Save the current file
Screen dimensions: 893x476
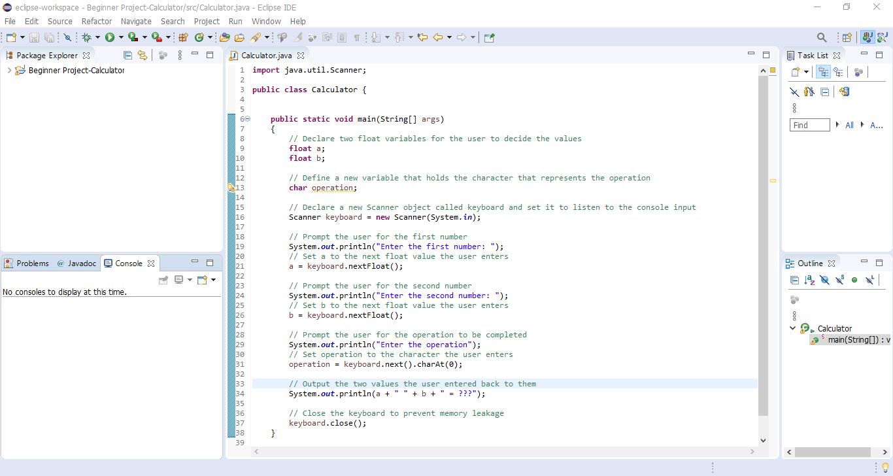35,37
